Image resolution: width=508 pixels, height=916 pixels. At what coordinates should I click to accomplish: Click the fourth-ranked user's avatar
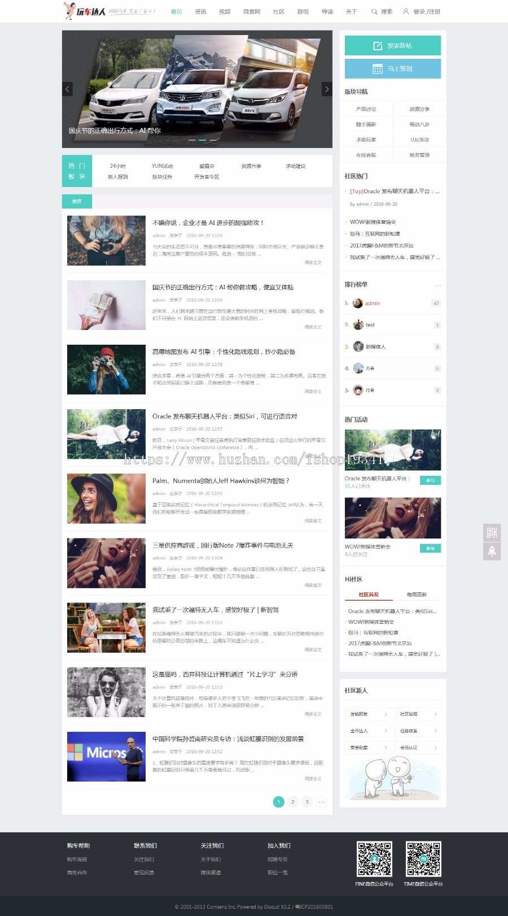(358, 368)
